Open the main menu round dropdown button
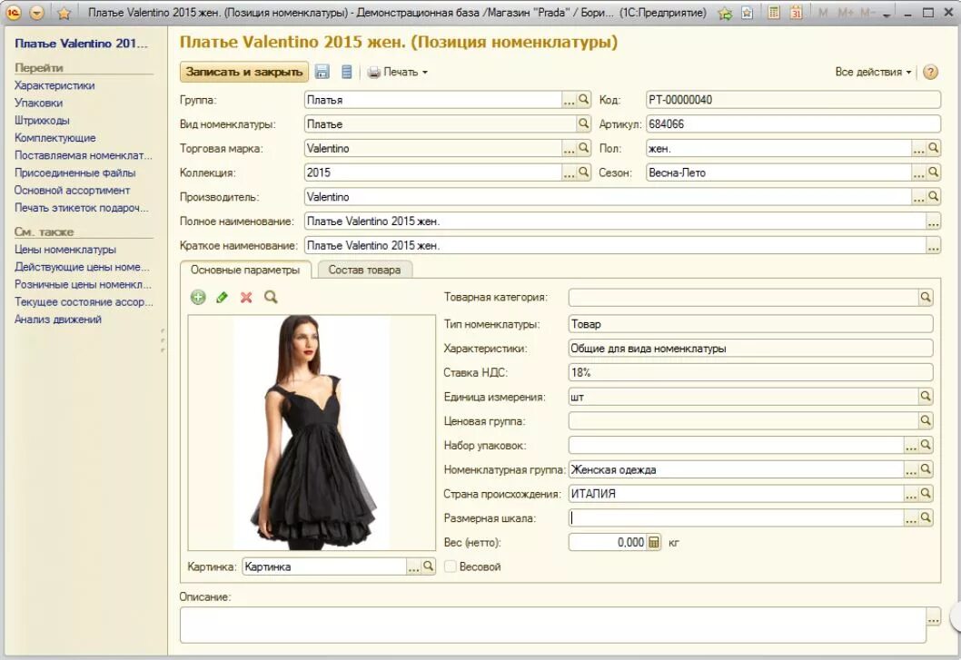This screenshot has width=961, height=660. tap(36, 13)
